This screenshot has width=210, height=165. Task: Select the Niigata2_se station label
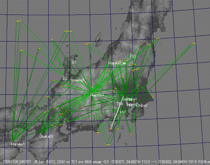point(117,63)
